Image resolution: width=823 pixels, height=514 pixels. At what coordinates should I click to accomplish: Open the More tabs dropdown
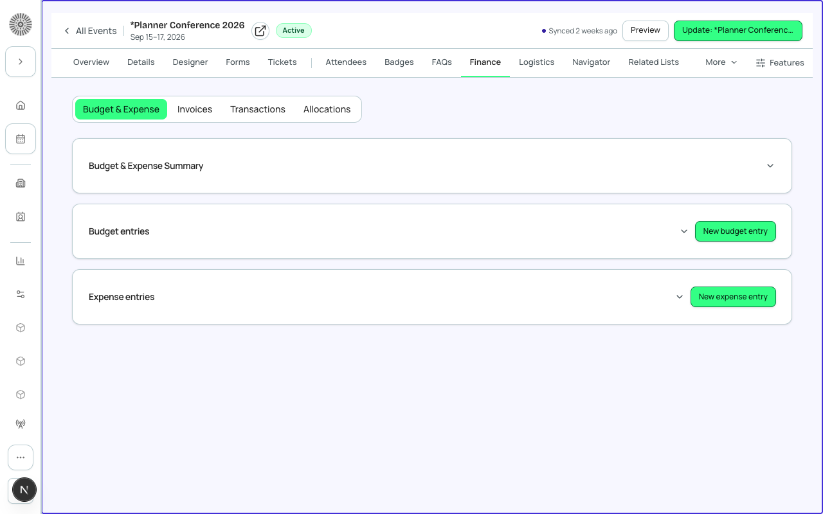[721, 62]
